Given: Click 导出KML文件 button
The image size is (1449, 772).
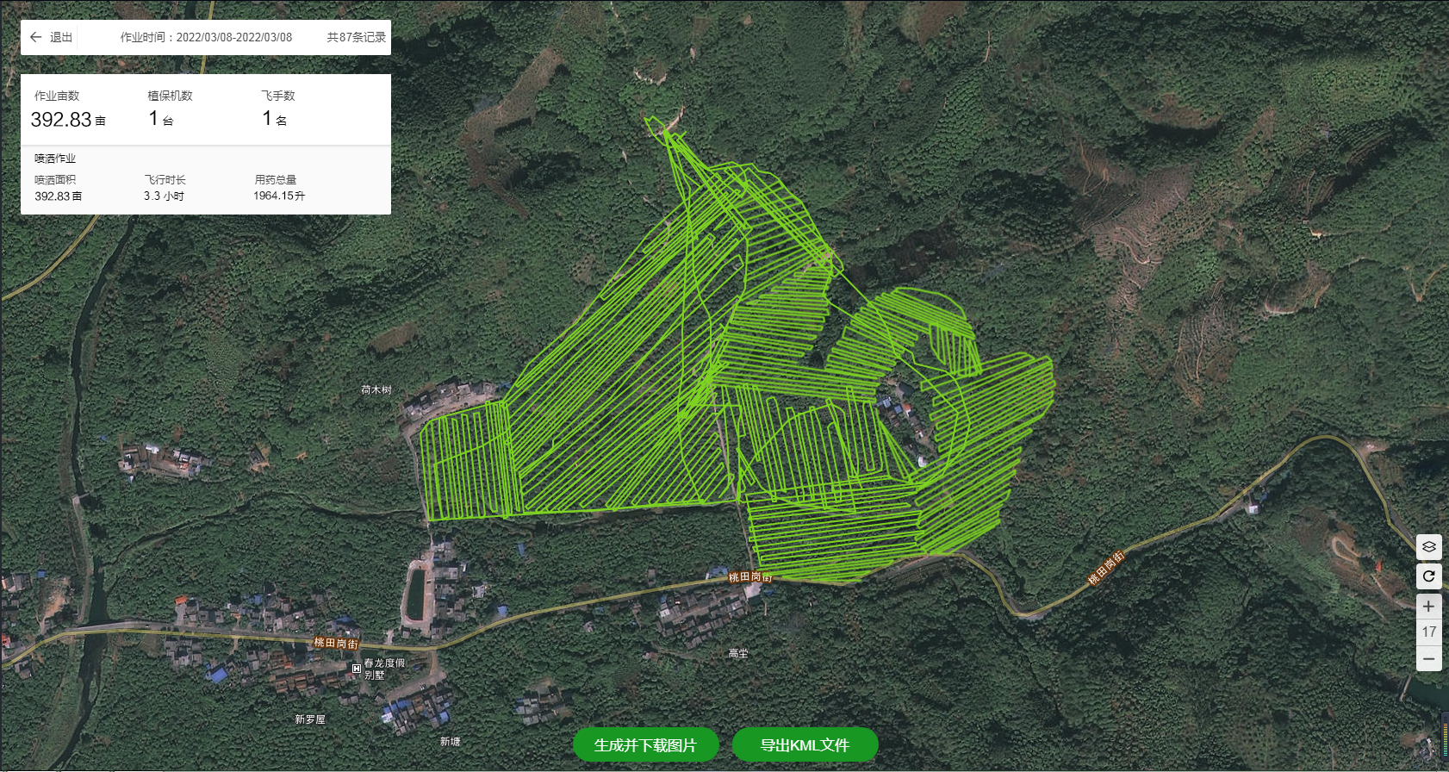Looking at the screenshot, I should click(805, 745).
